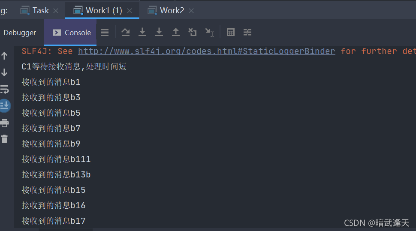Open the slf4j StaticLoggerBinder link

[x=206, y=51]
